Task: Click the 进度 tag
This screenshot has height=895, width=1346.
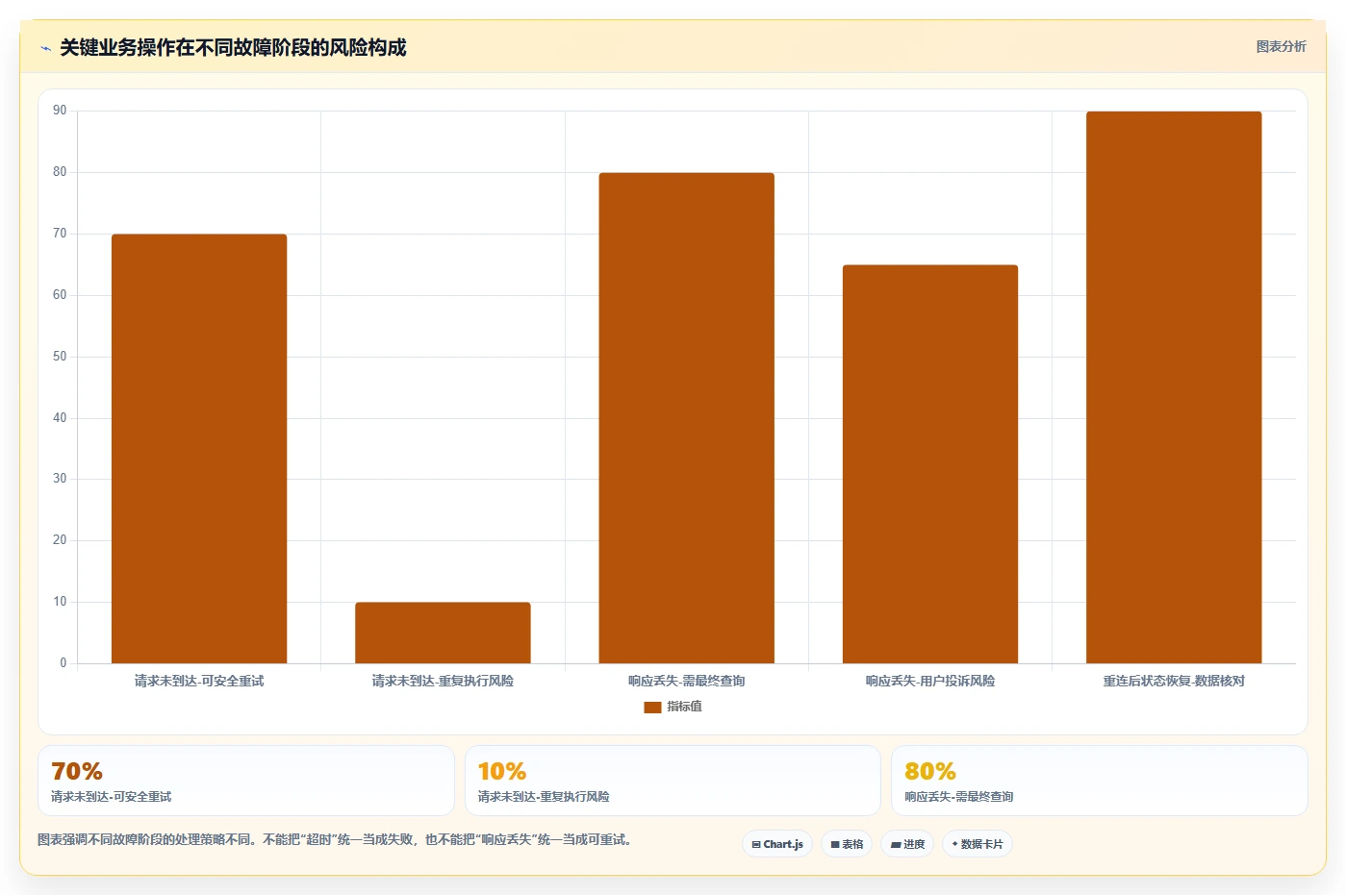Action: point(907,844)
